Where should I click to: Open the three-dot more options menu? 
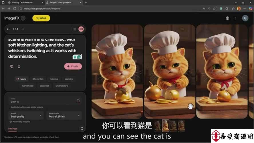(235, 18)
